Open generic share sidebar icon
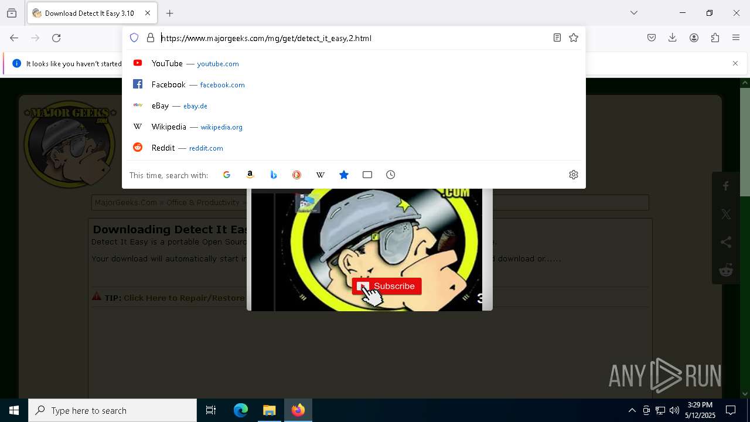750x422 pixels. 726,242
